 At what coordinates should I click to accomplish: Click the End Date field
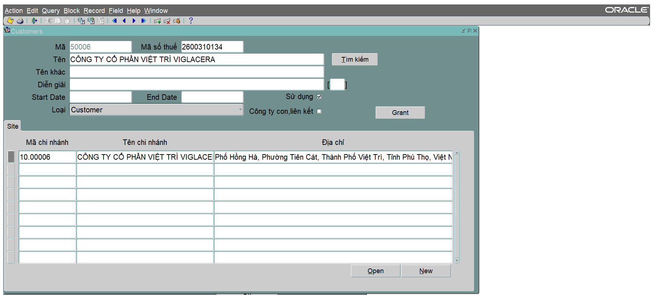[x=212, y=97]
